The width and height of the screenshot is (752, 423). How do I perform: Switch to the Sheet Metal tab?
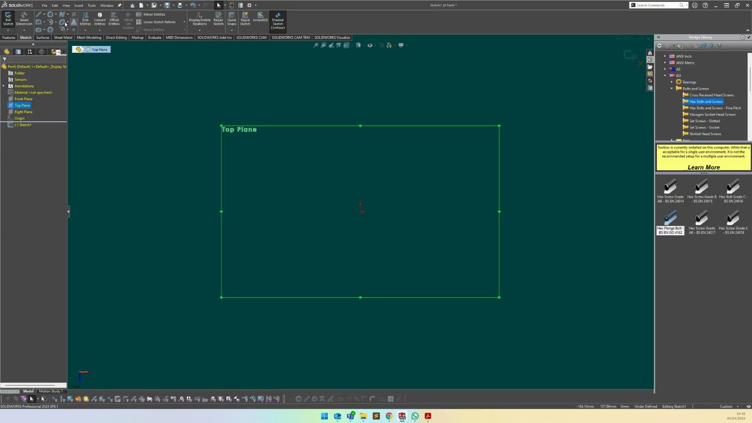pos(63,38)
